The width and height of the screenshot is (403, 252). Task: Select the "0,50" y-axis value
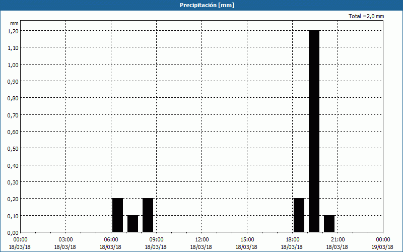[x=13, y=149]
